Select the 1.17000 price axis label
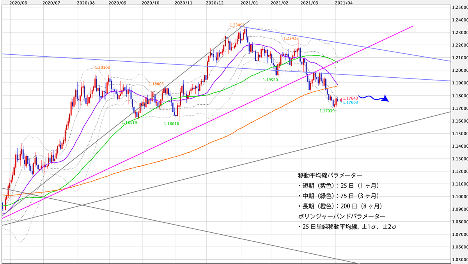Viewport: 468px width, 264px height. pyautogui.click(x=459, y=108)
